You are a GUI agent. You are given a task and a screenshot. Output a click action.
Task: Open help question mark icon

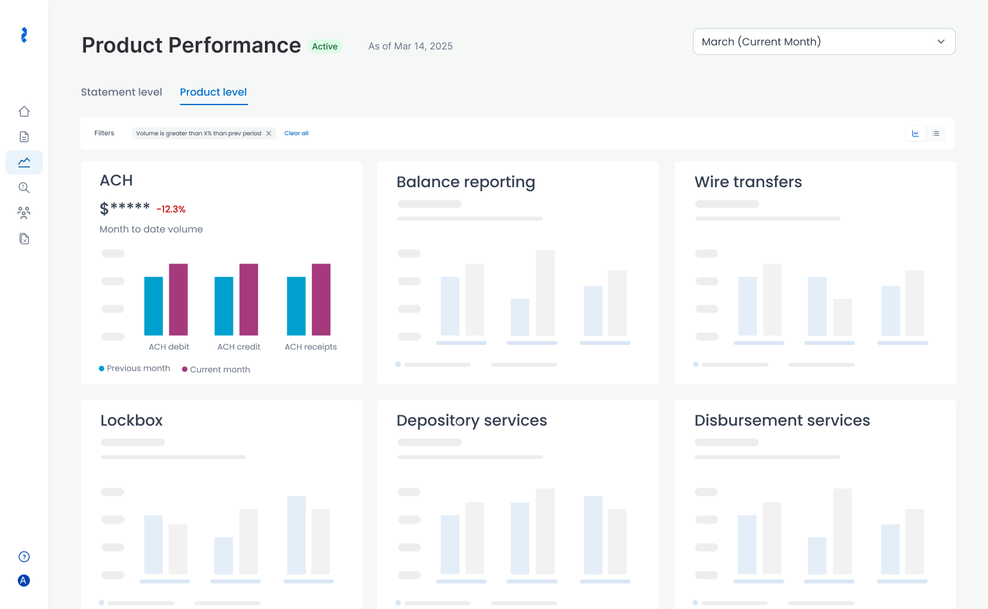click(x=24, y=556)
